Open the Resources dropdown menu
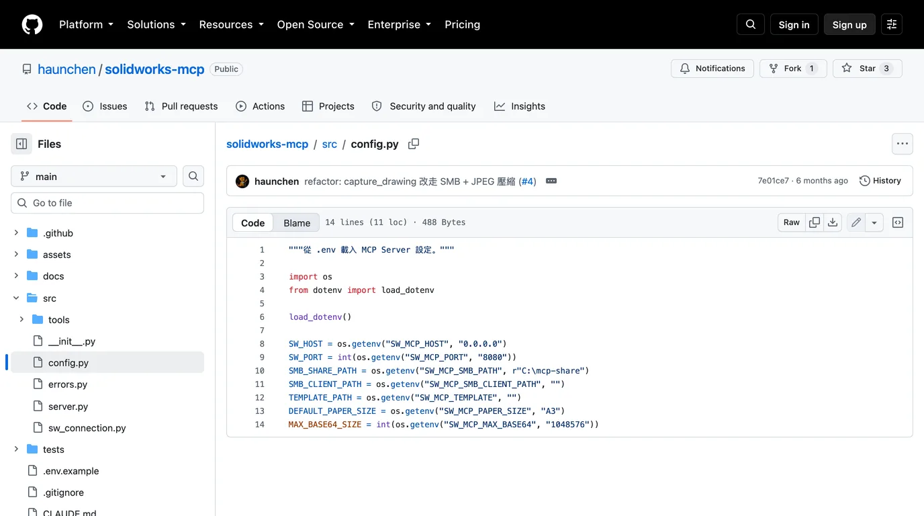This screenshot has height=516, width=924. (x=231, y=25)
